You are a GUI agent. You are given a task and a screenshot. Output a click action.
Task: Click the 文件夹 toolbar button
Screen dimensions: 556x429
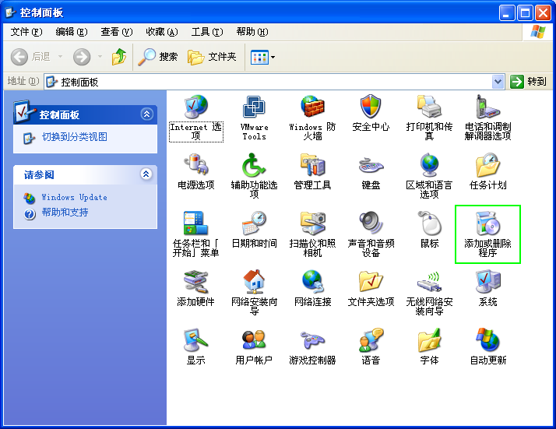point(212,57)
